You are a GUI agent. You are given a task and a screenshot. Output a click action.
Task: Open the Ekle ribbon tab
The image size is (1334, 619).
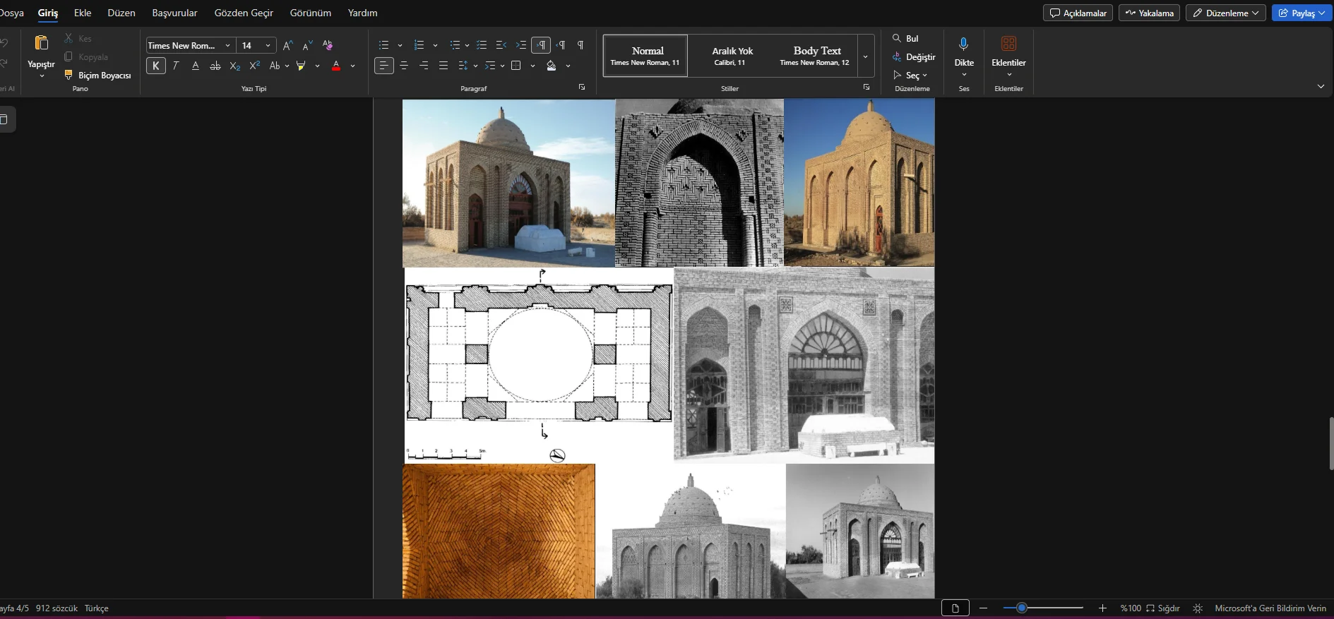(x=83, y=13)
